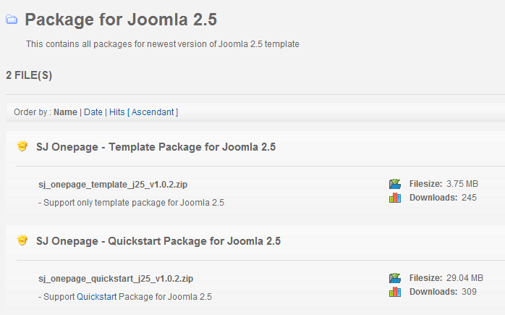Open SJ Onepage Template Package for Joomla 2.5
This screenshot has height=315, width=505.
point(156,147)
